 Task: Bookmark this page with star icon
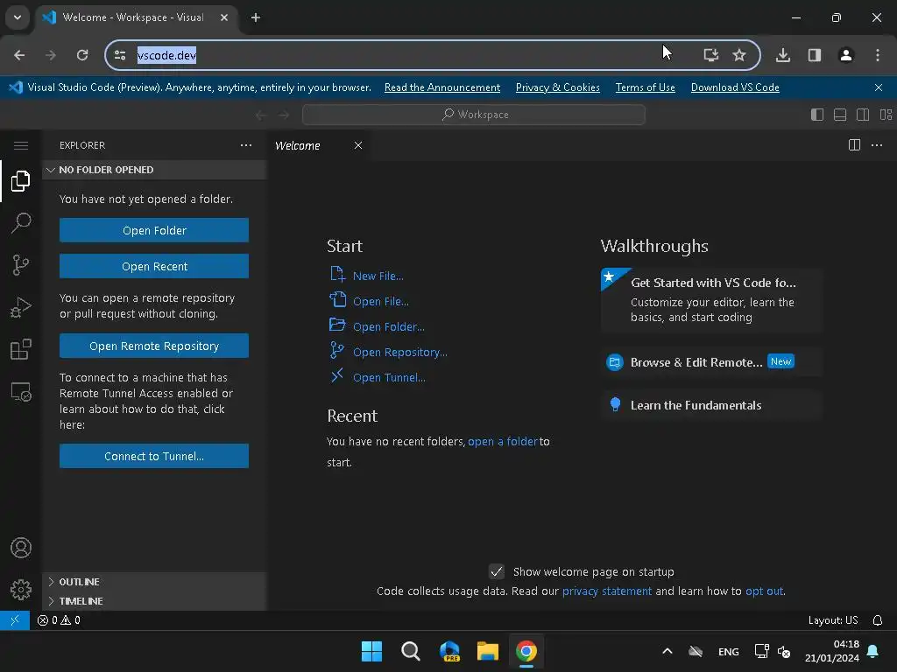[x=739, y=55]
